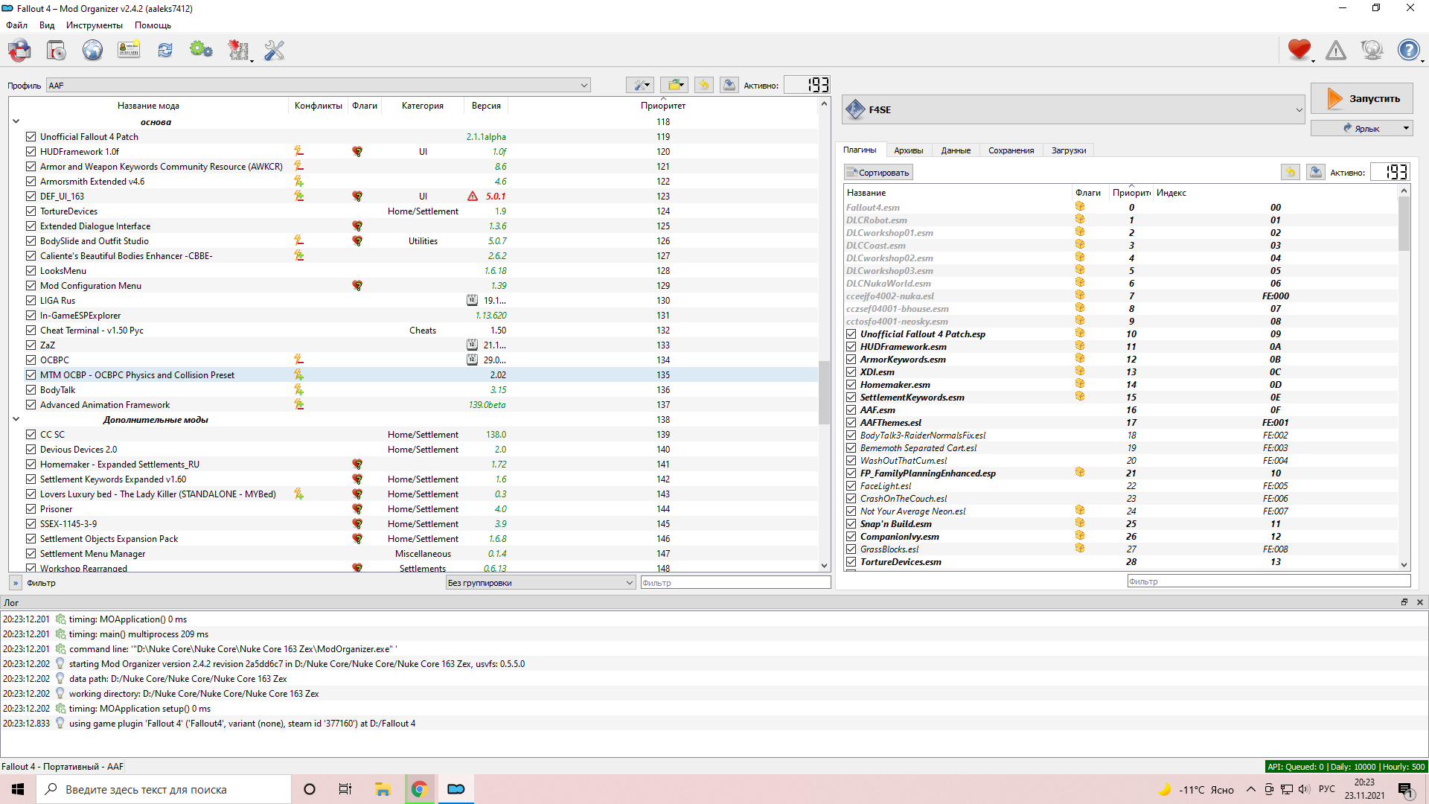Open the Без группировки grouping dropdown
Image resolution: width=1429 pixels, height=804 pixels.
tap(540, 583)
